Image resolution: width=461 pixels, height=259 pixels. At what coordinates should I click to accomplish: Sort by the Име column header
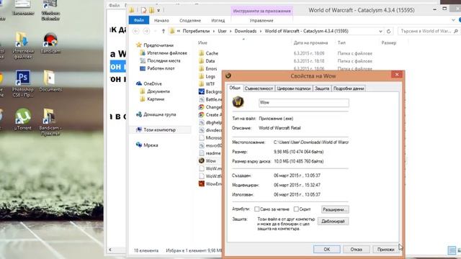202,43
